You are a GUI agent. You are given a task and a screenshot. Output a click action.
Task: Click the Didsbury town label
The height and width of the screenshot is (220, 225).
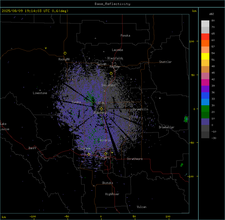[x=100, y=113]
